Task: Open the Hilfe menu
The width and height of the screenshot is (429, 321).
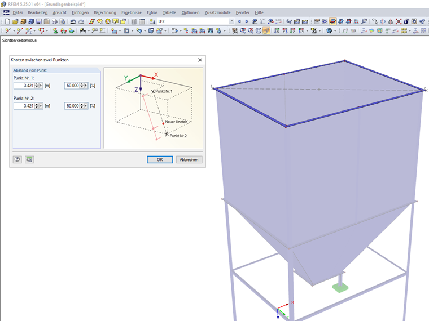Action: click(x=259, y=12)
